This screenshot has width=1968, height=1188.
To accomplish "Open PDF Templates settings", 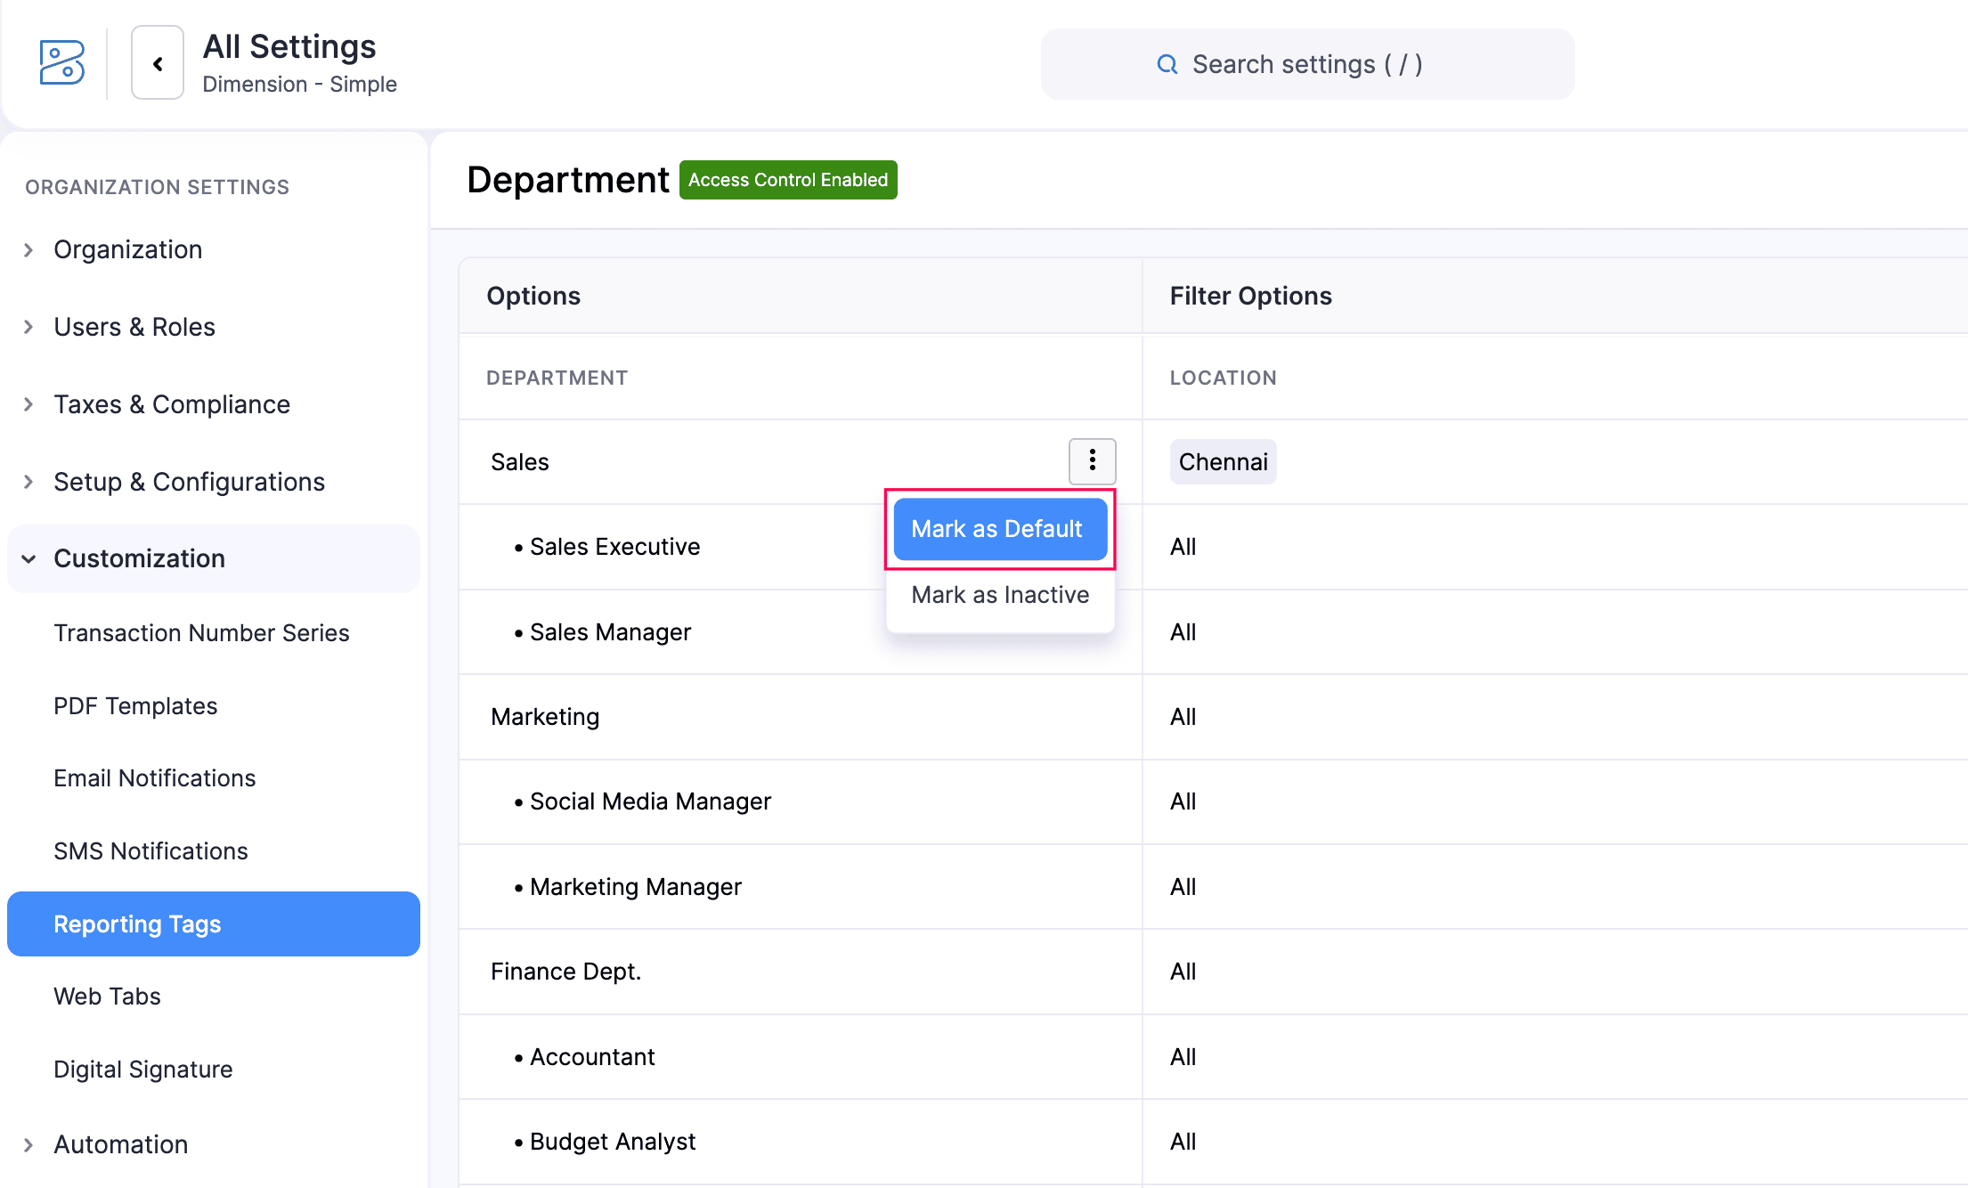I will (135, 706).
